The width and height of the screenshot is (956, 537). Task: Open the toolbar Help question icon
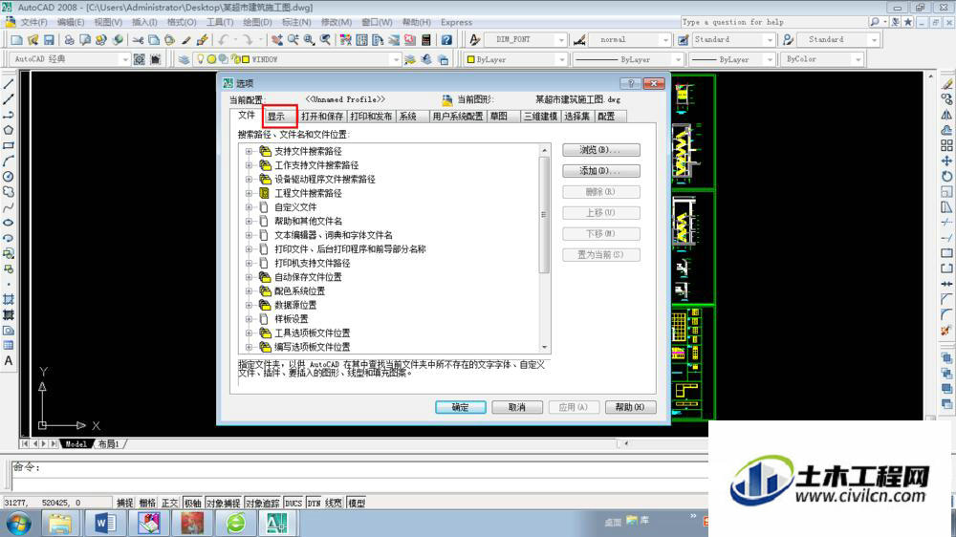pos(446,40)
